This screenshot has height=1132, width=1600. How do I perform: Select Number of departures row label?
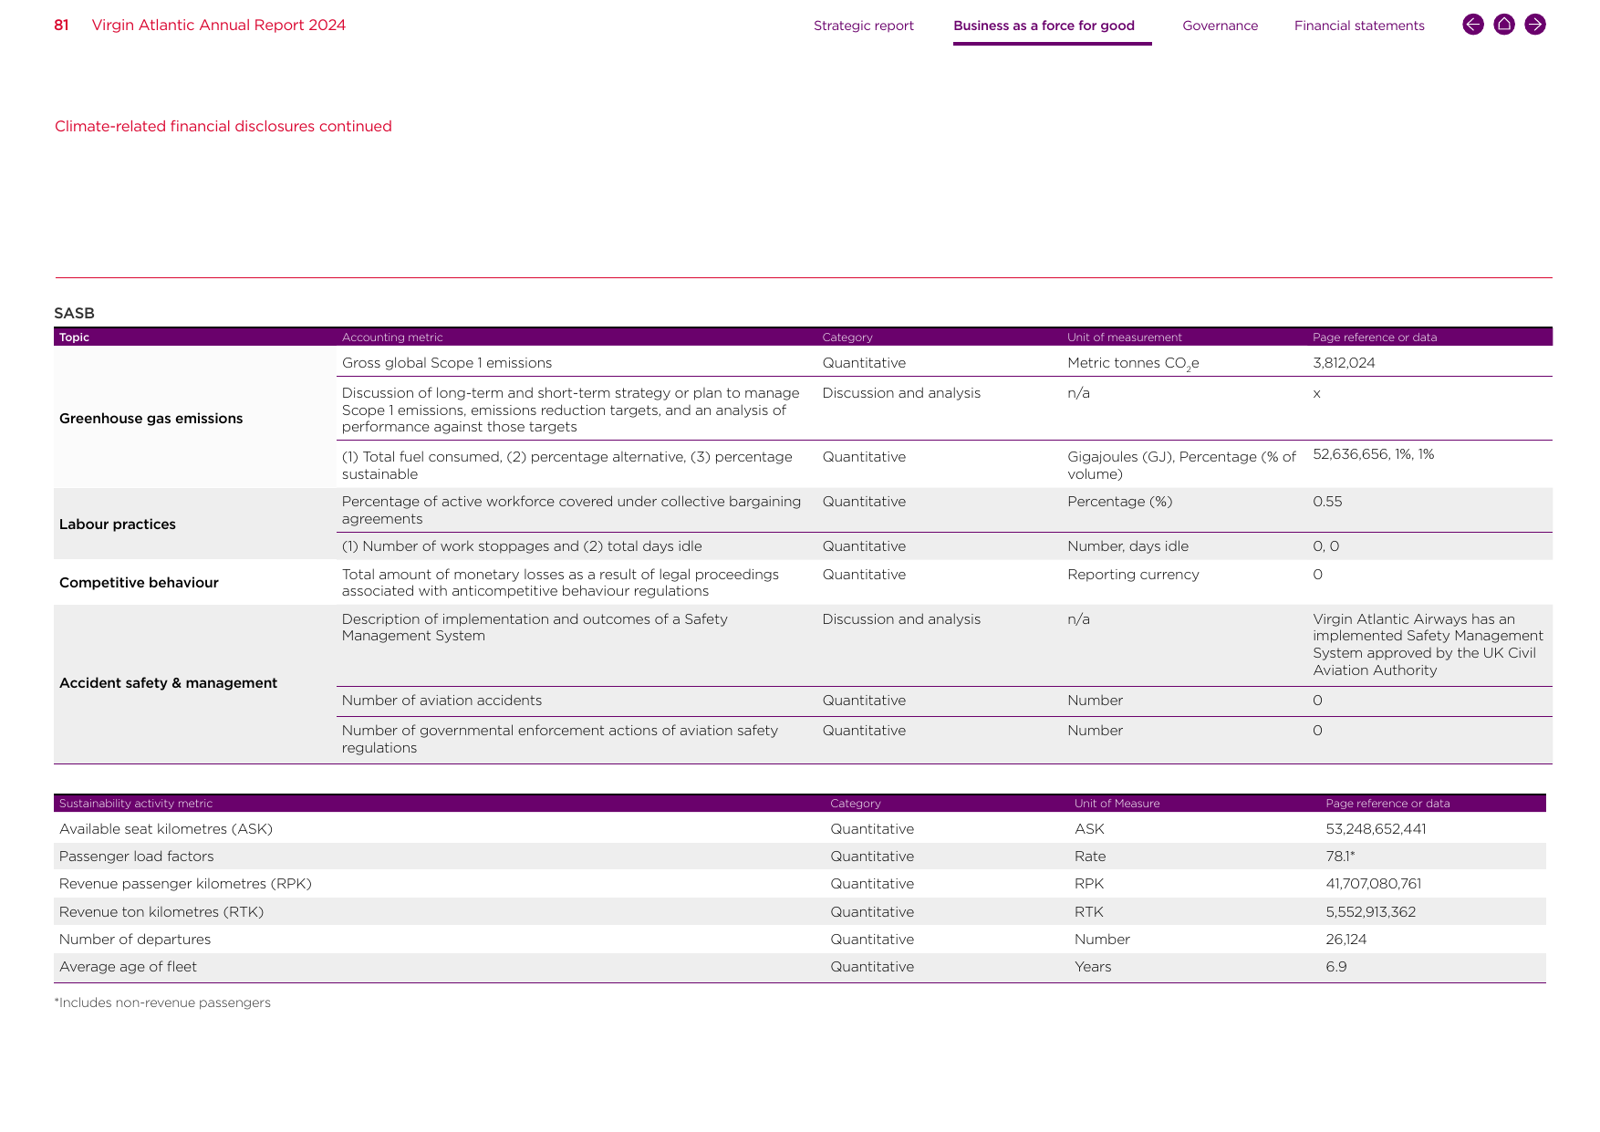tap(135, 940)
